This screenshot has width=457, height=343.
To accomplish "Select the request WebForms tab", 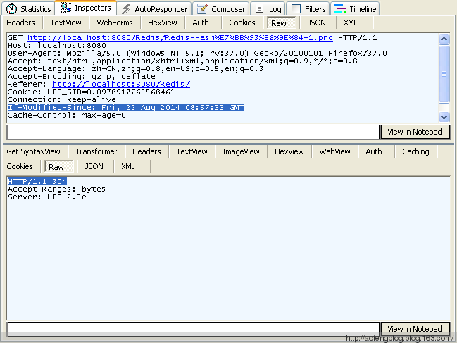I will coord(115,23).
